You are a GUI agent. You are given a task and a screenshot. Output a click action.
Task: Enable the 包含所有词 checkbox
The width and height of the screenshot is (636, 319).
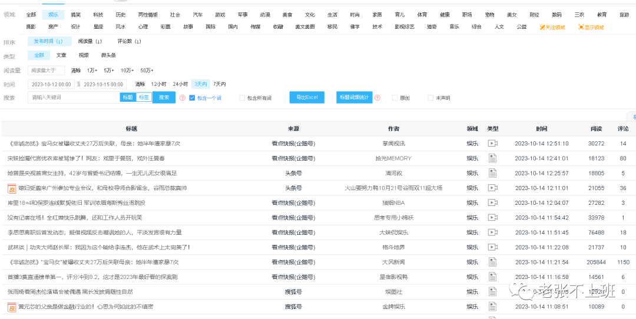click(242, 98)
